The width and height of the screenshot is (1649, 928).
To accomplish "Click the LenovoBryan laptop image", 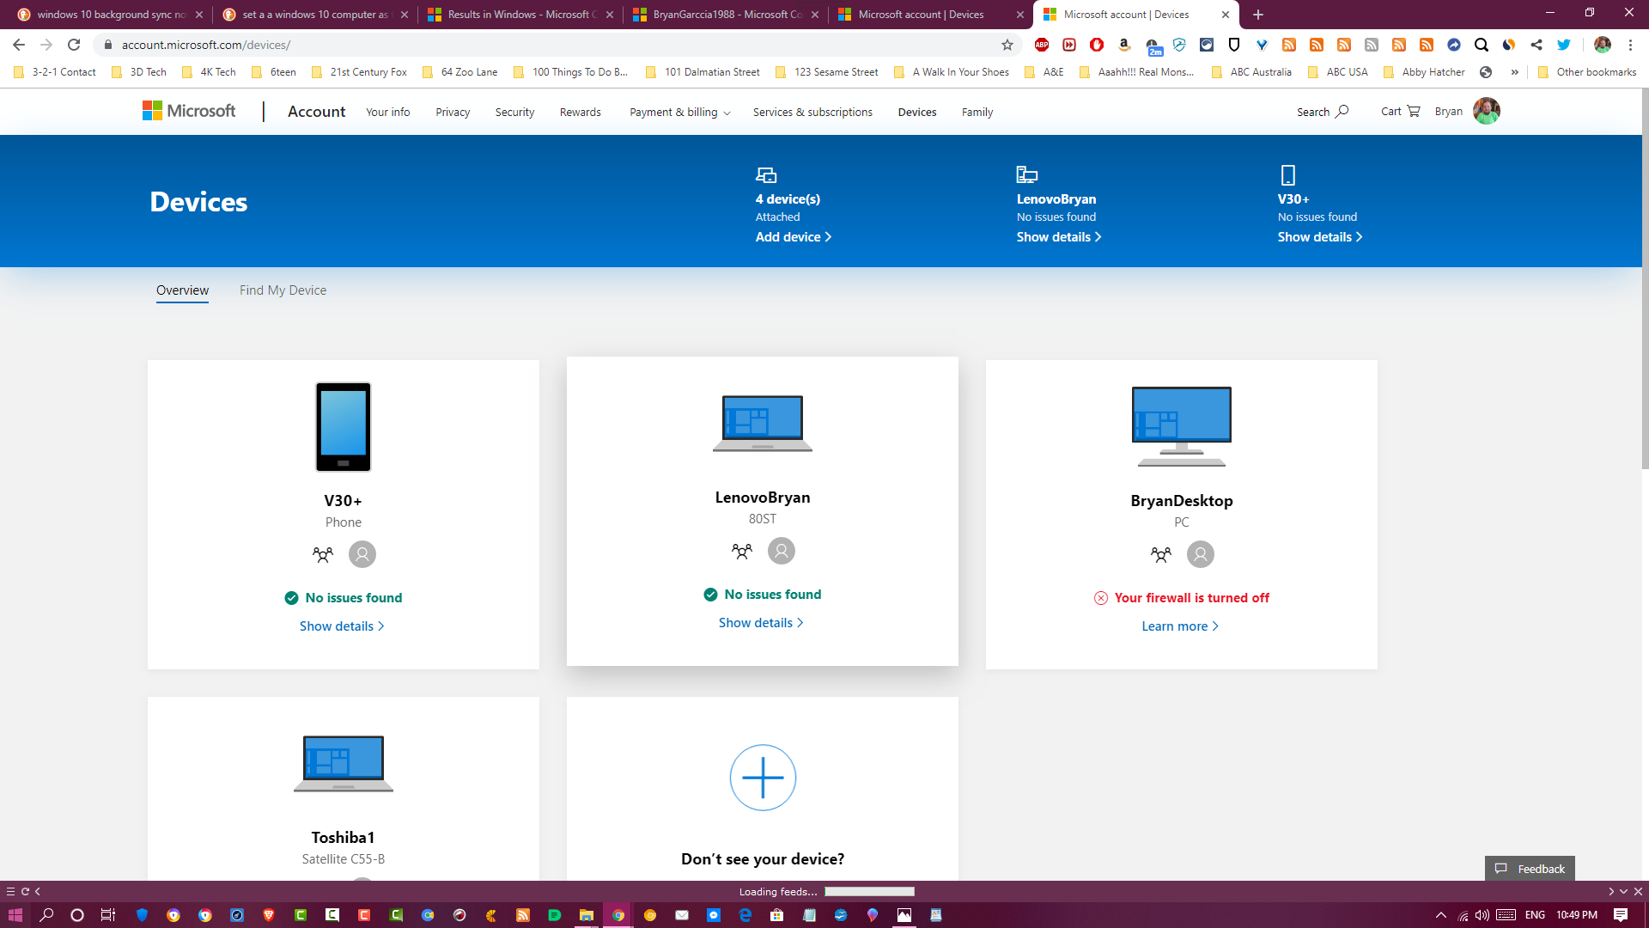I will pos(763,424).
